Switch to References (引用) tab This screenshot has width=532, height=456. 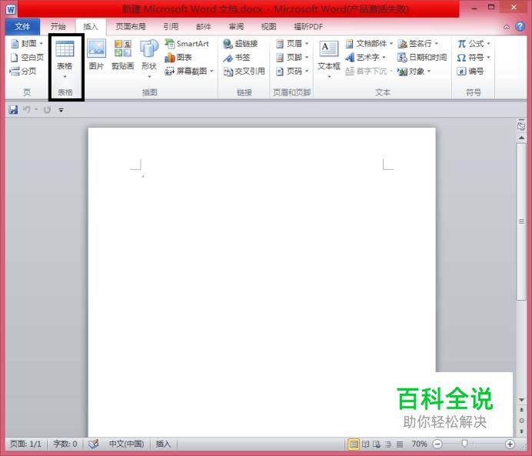pyautogui.click(x=171, y=26)
